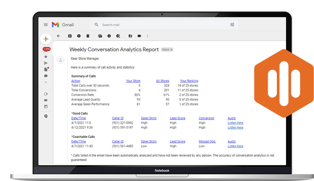Image resolution: width=314 pixels, height=181 pixels.
Task: Click the video camera Meet icon
Action: pos(46,100)
